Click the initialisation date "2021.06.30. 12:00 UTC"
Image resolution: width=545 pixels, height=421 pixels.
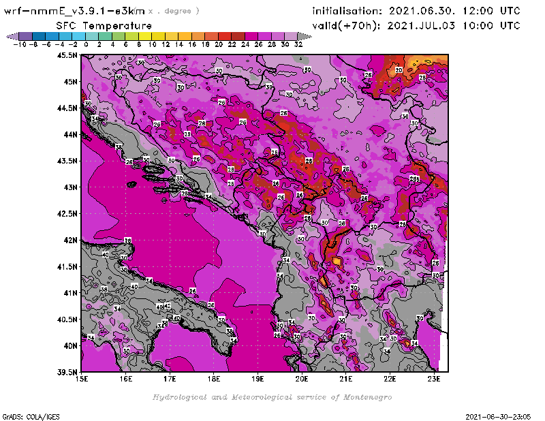454,11
